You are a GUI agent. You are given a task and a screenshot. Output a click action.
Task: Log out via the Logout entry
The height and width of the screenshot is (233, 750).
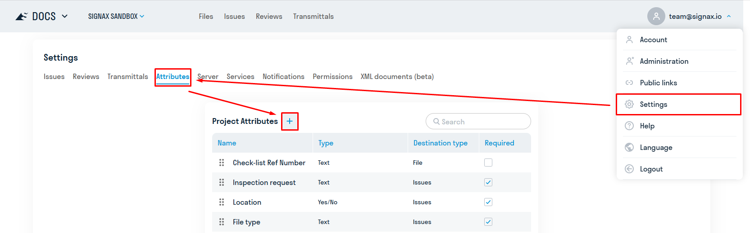click(x=679, y=169)
